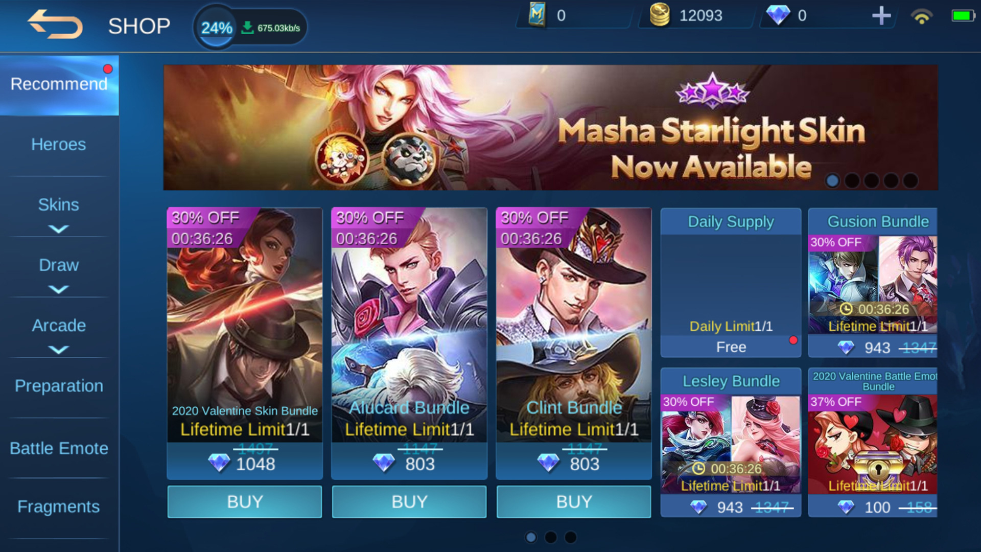The width and height of the screenshot is (981, 552).
Task: Select the second banner page dot
Action: (852, 180)
